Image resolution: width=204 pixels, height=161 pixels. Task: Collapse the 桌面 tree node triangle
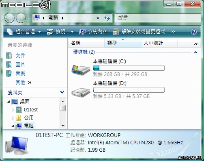click(9, 102)
